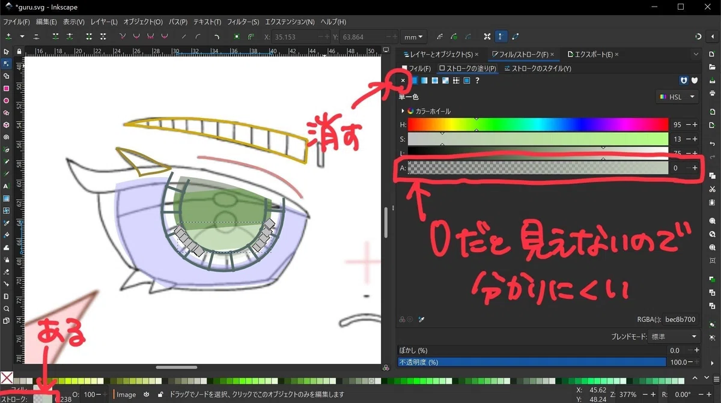Click the delete selected nodes icon

click(36, 37)
